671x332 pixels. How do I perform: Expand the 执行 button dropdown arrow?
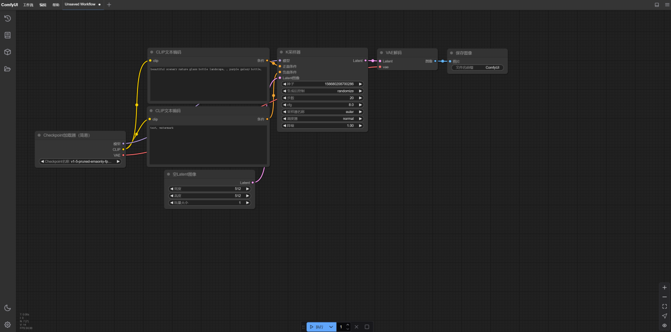coord(331,327)
